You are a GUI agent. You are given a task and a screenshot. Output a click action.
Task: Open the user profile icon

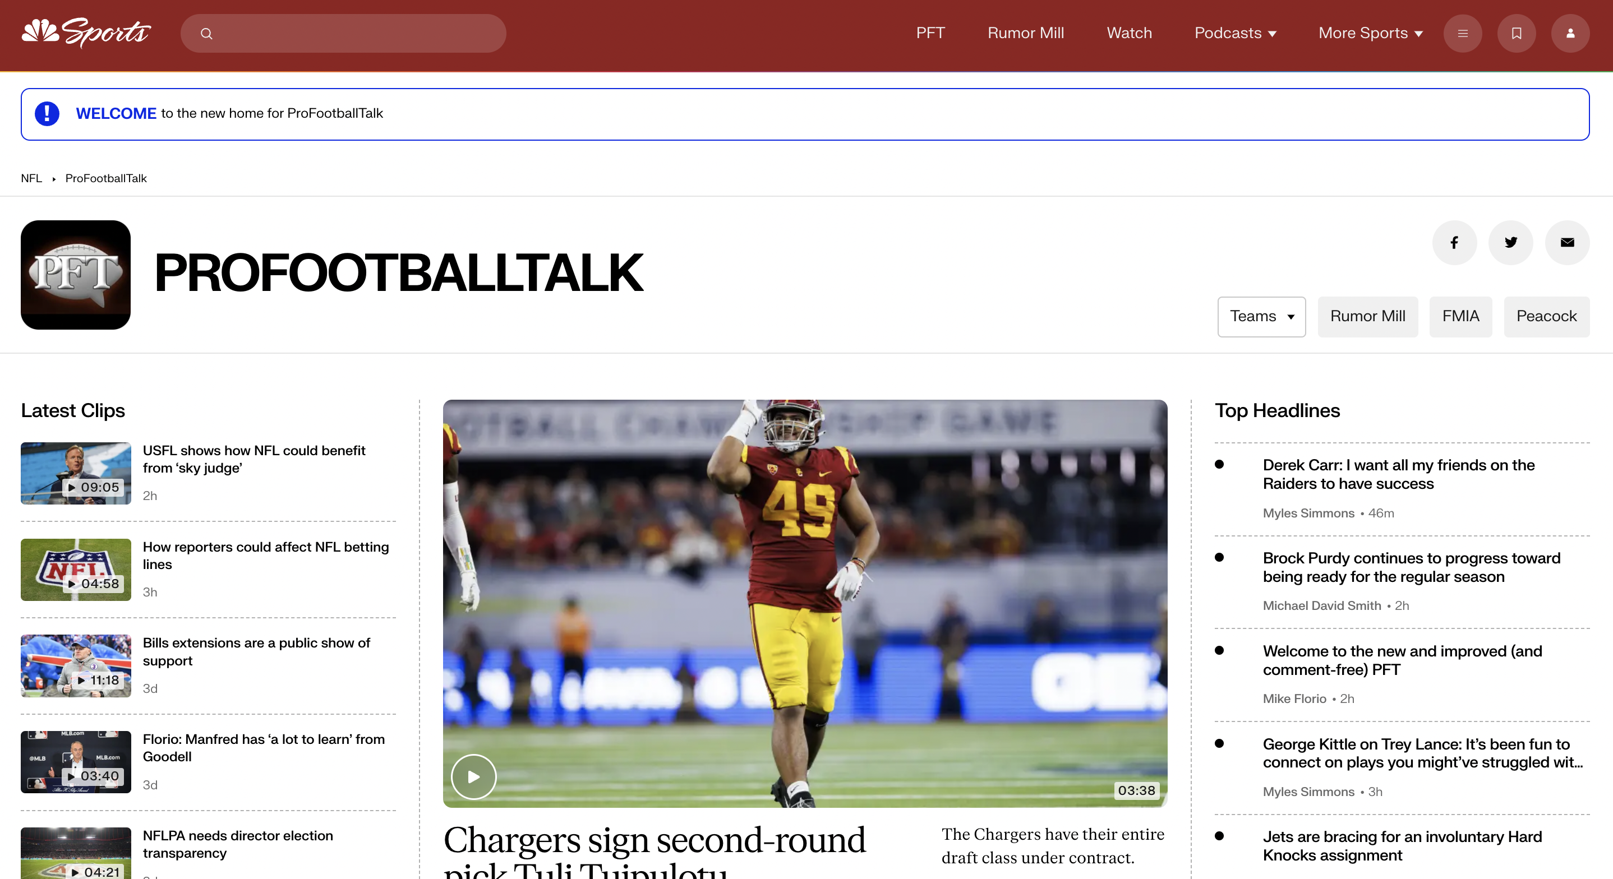[x=1570, y=33]
